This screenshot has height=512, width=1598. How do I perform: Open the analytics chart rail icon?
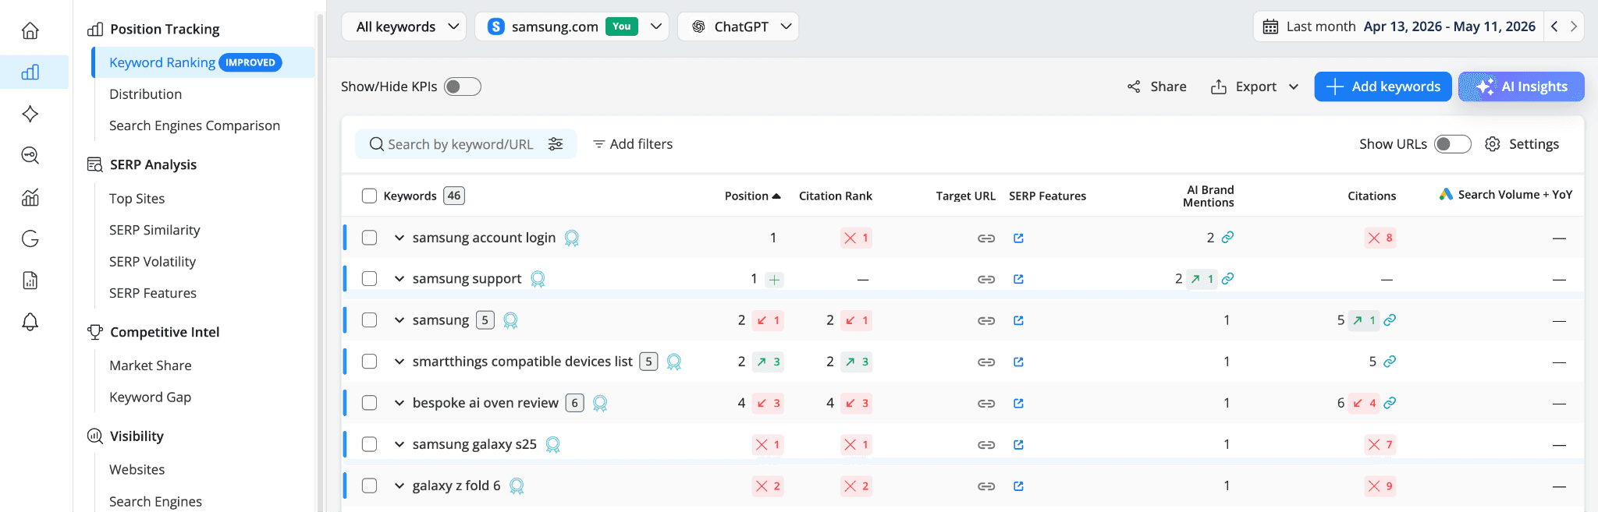[x=30, y=197]
